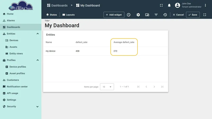
Task: Toggle fullscreen icon in top header
Action: [x=161, y=5]
